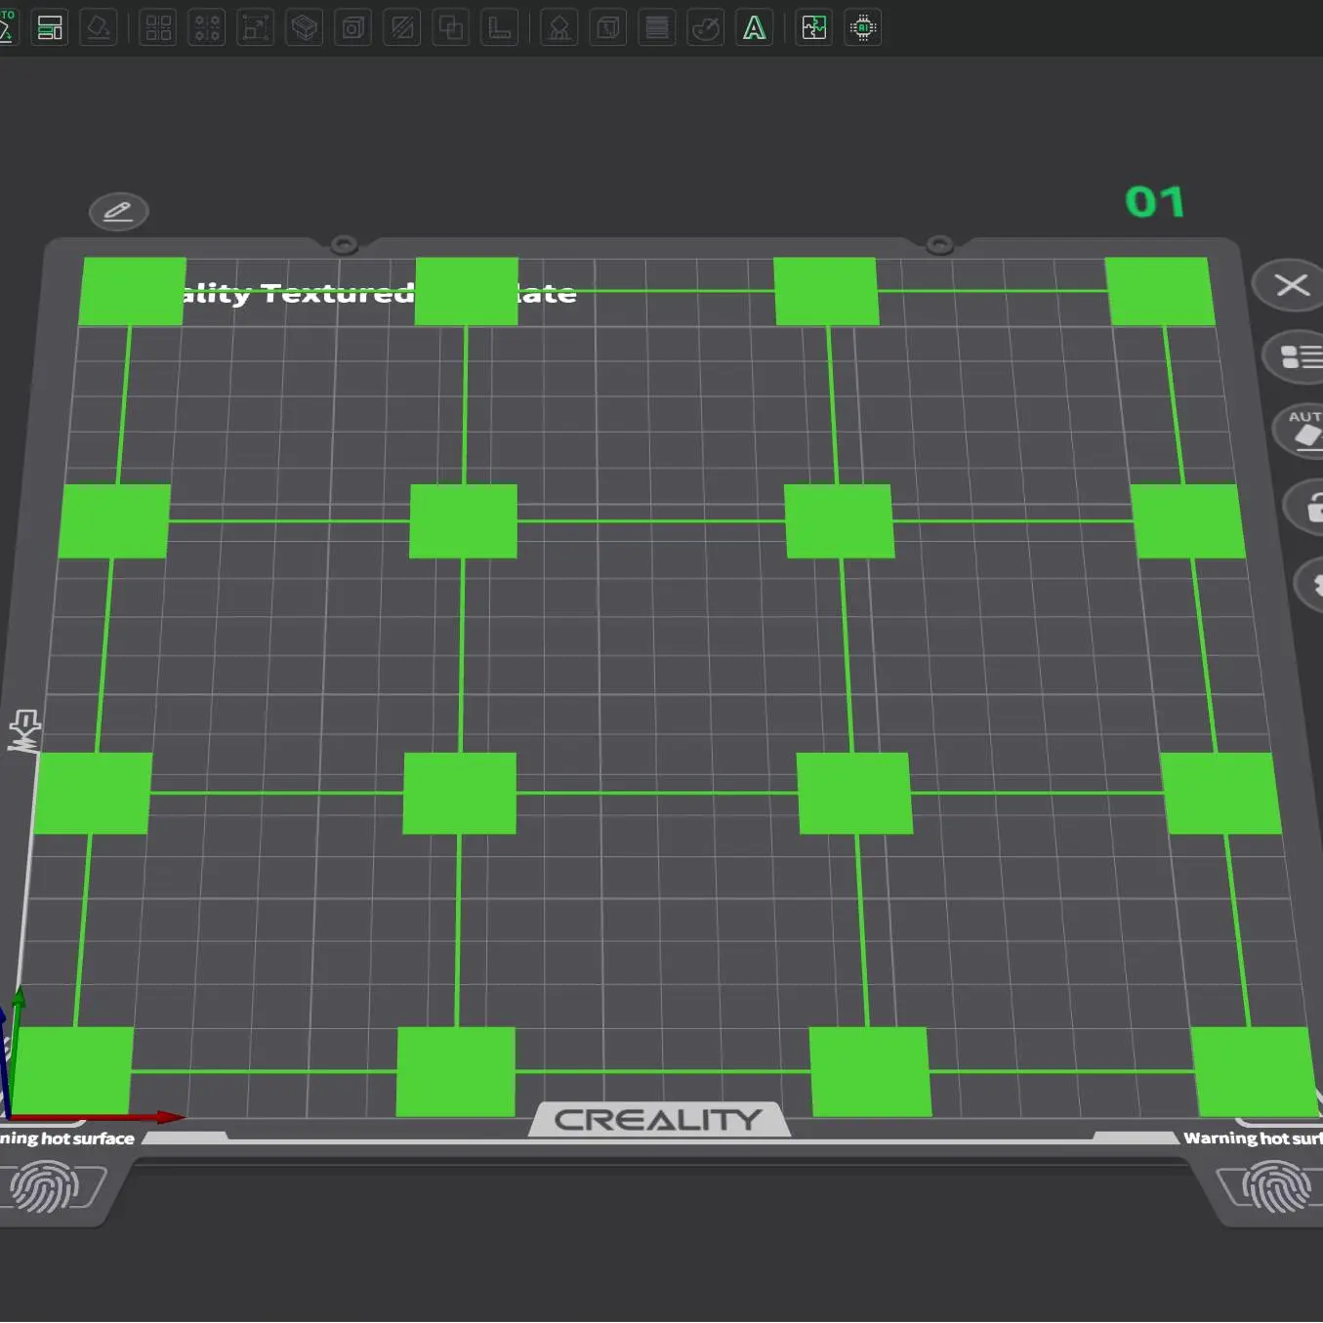
Task: Select the L-shaped ruler measure tool
Action: tap(500, 27)
